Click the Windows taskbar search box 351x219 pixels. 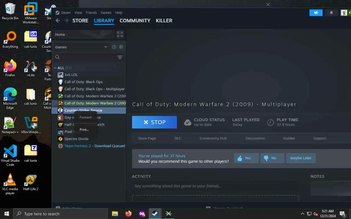coord(60,214)
